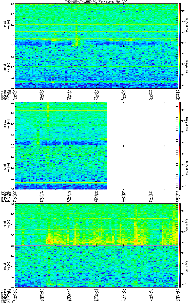
Task: Click the 'PSD [nT²/Hz]' label beside THA B⊥ panel
Action: tap(187, 25)
